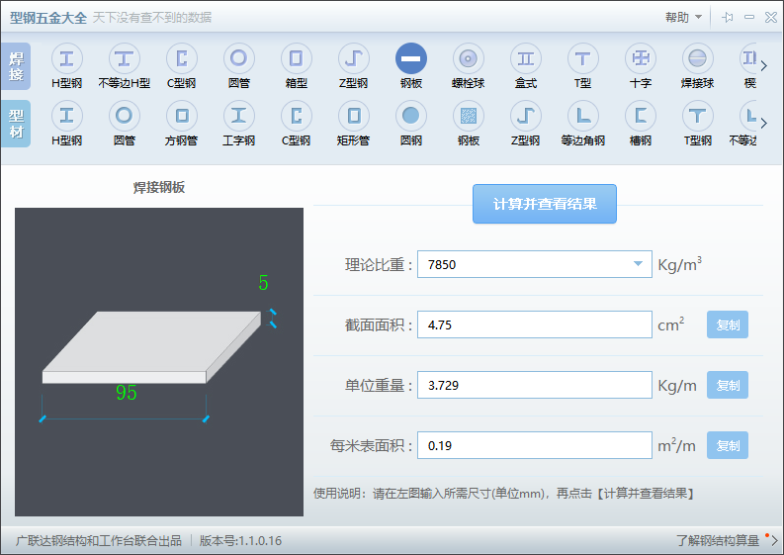Select the welded T型 section icon
Viewport: 784px width, 555px height.
click(x=583, y=59)
